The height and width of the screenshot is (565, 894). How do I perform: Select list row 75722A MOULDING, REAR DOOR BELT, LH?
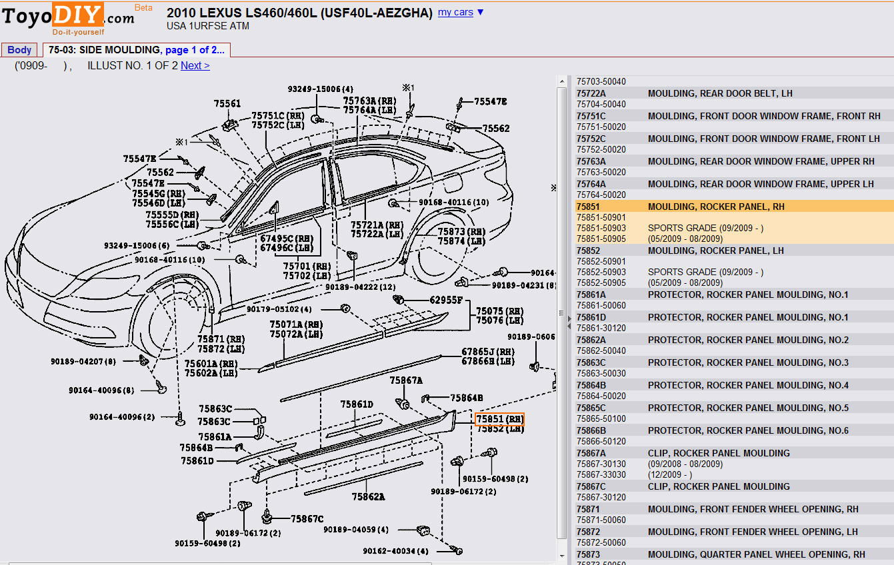click(x=733, y=93)
